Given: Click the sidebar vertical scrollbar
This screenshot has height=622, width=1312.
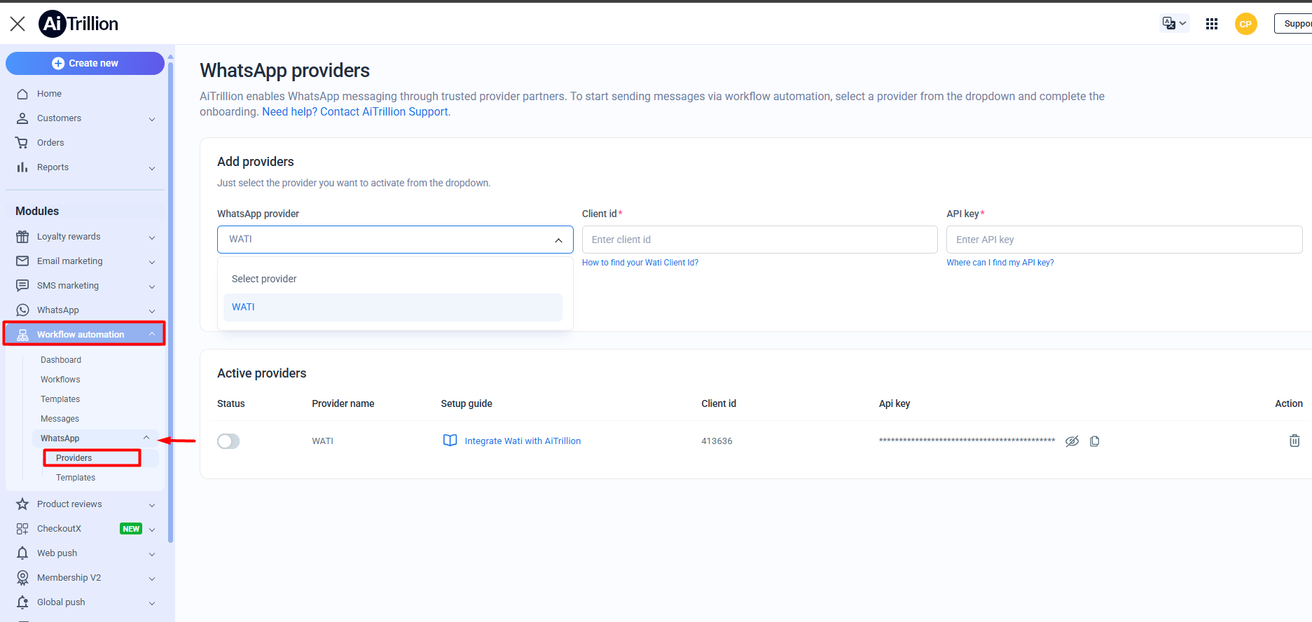Looking at the screenshot, I should tap(170, 301).
